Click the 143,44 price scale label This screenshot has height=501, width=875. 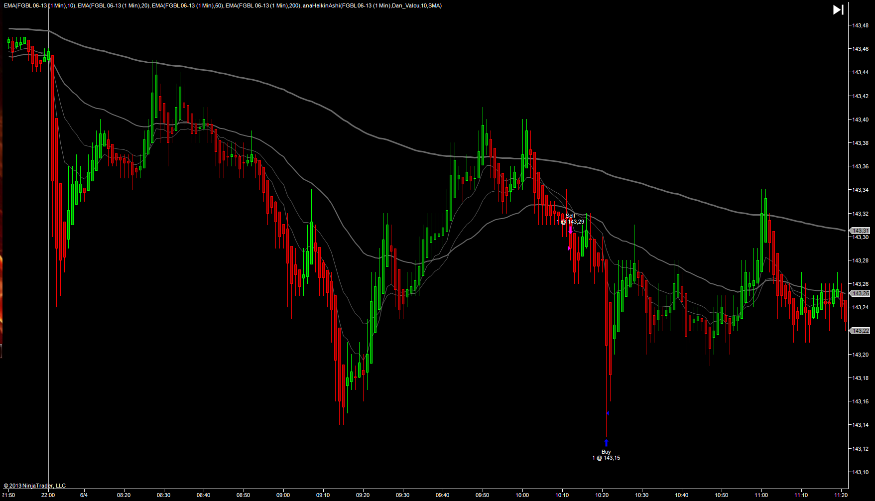point(861,72)
